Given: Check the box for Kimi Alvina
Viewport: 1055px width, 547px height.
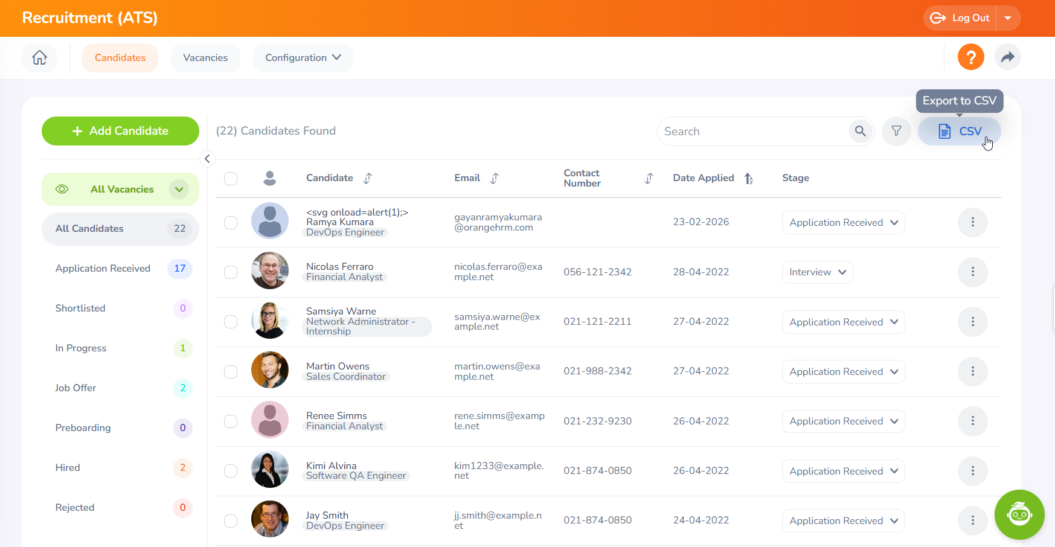Looking at the screenshot, I should point(231,471).
